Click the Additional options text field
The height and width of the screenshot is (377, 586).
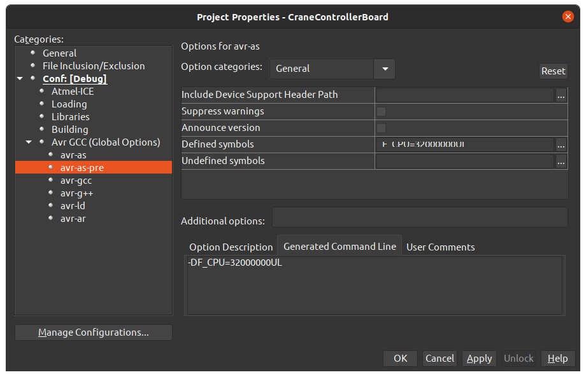tap(420, 217)
